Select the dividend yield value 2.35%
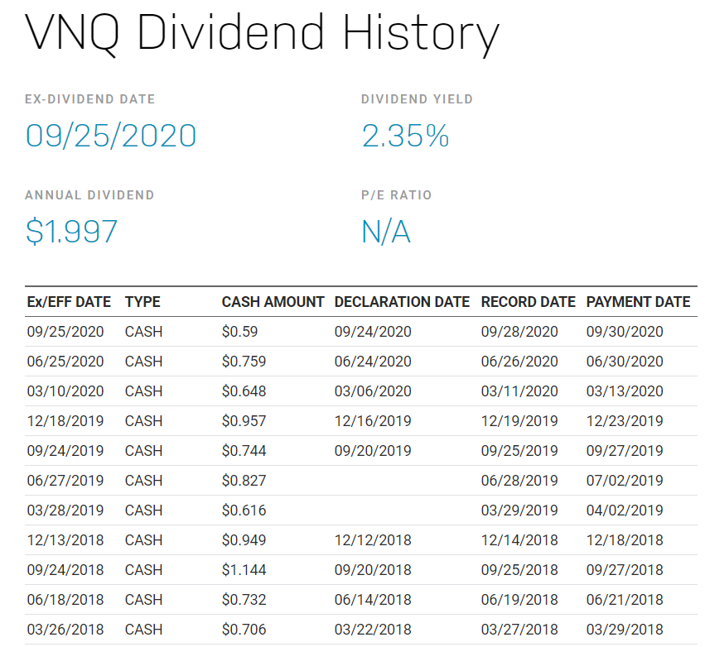Viewport: 705px width, 647px height. (x=405, y=136)
